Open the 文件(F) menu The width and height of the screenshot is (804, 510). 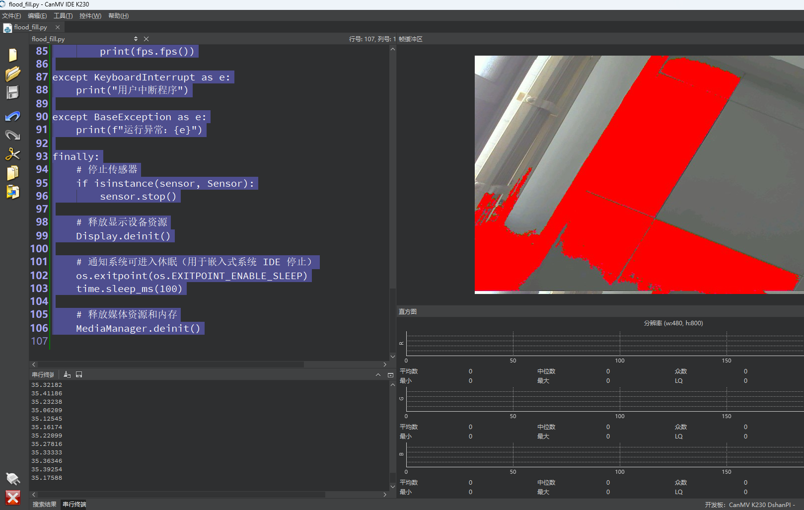[11, 16]
